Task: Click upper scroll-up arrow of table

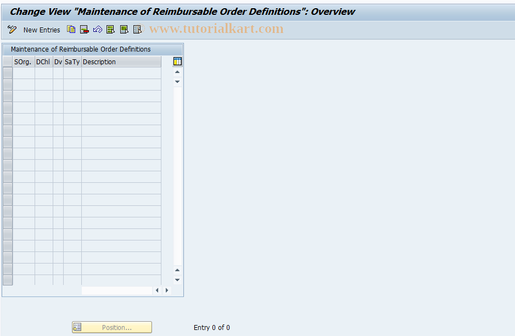Action: click(x=177, y=72)
